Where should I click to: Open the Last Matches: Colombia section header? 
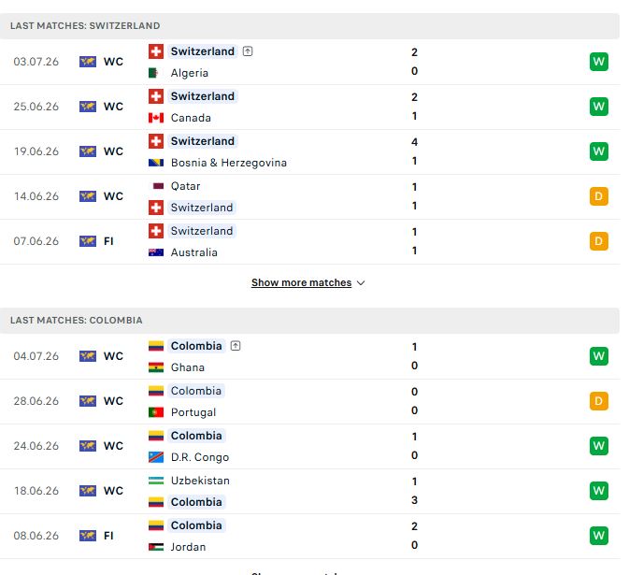pos(309,320)
